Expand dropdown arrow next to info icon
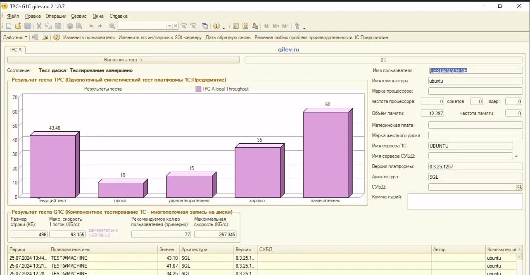 click(x=223, y=28)
